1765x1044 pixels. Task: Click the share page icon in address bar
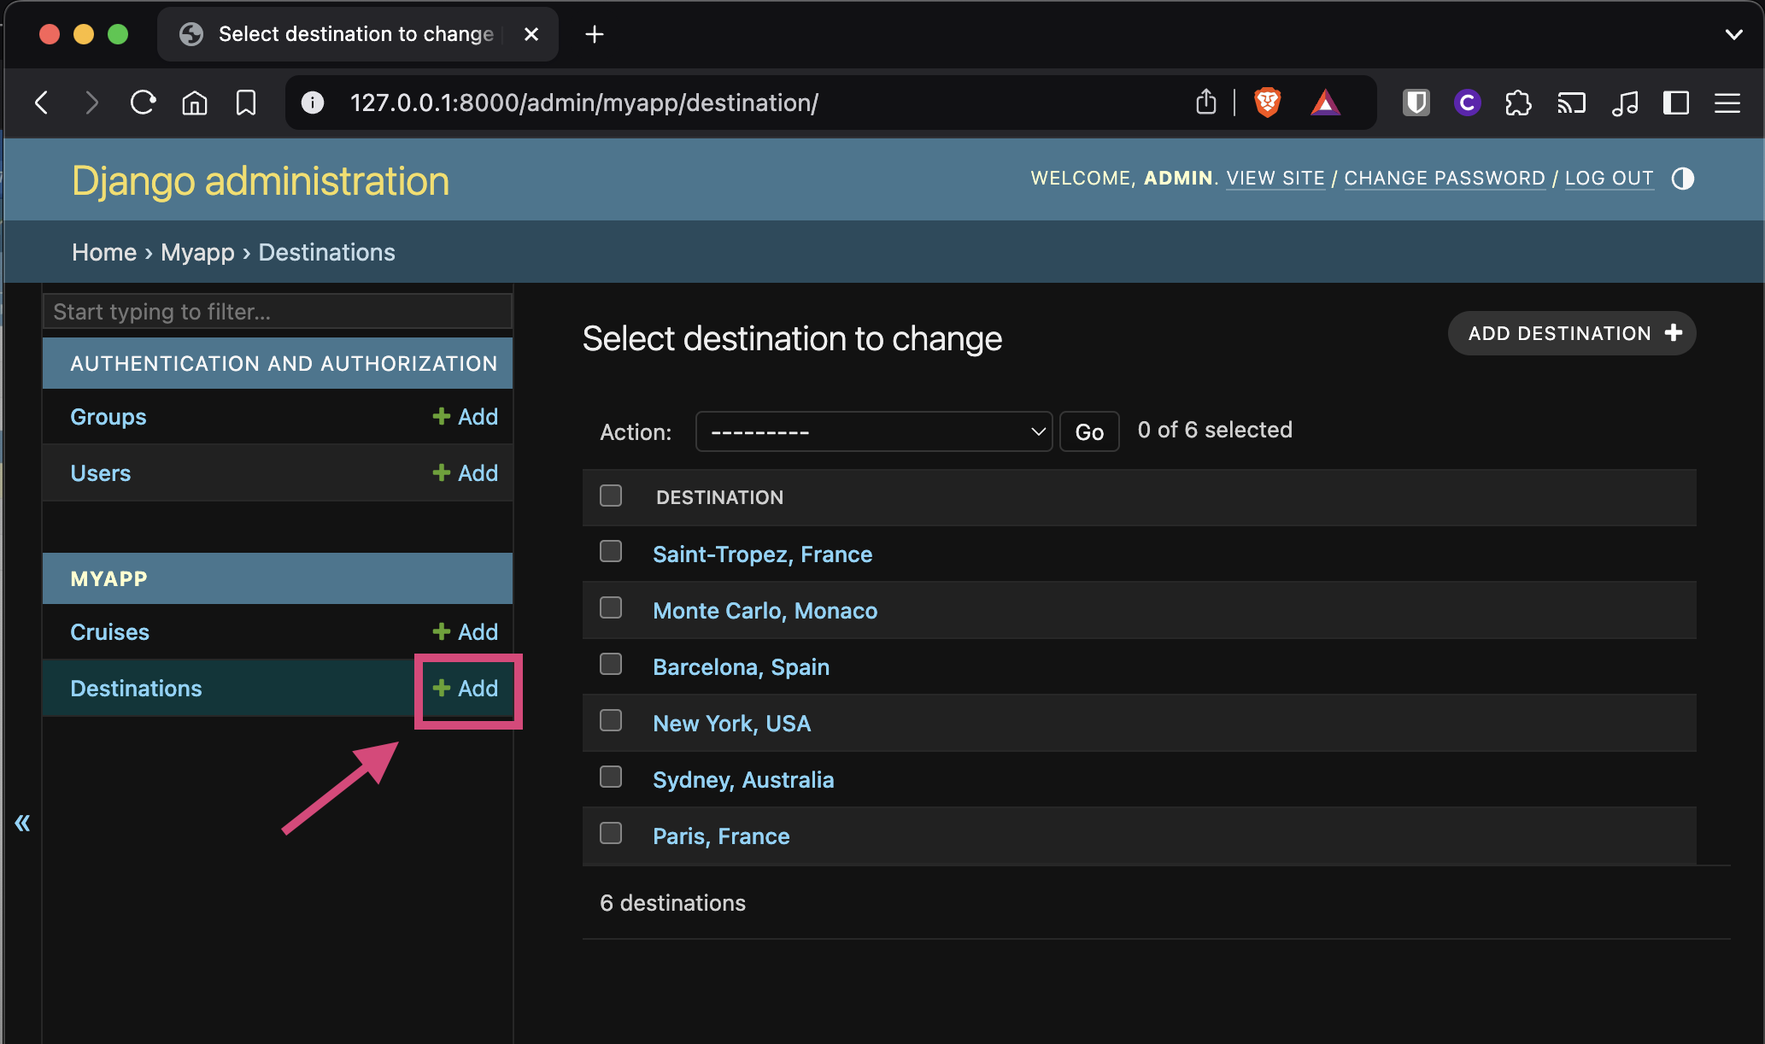[x=1205, y=103]
